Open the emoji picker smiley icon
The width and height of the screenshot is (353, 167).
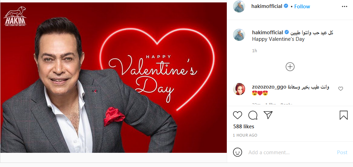(x=238, y=152)
